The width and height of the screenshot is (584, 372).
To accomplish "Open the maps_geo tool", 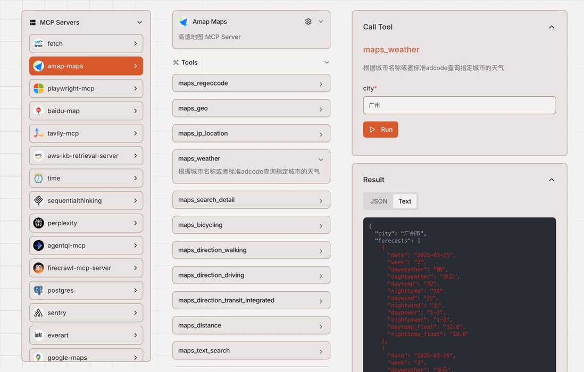I will [251, 108].
